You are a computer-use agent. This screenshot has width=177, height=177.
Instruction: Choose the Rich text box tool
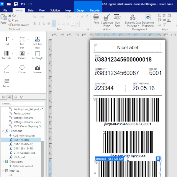(37, 42)
